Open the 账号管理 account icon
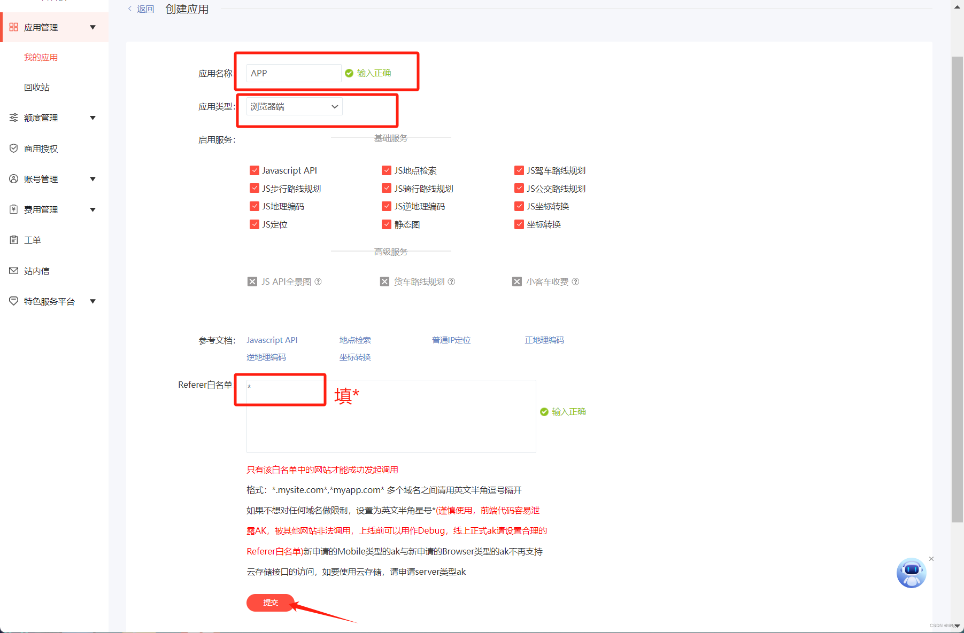 point(13,178)
